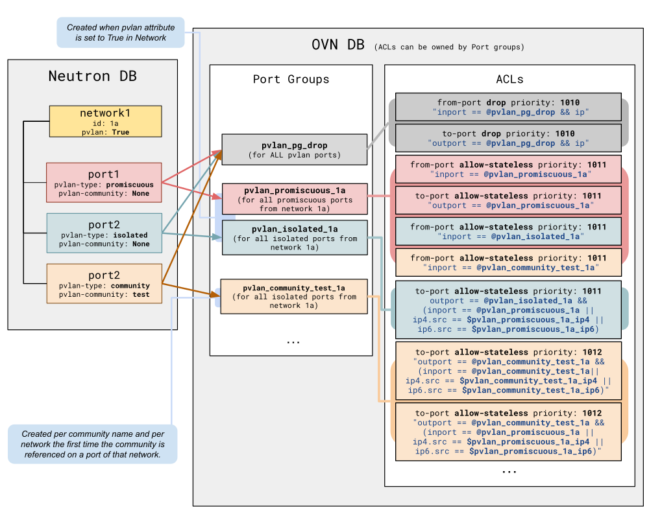The image size is (649, 523).
Task: Click the 'Created per community name' callout
Action: pos(93,444)
